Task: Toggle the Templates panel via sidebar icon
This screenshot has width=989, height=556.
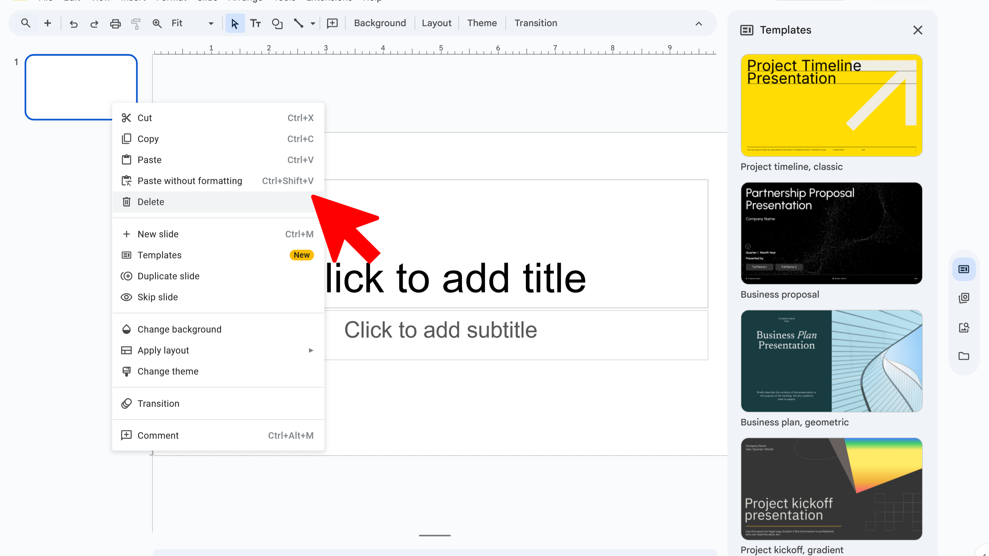Action: pos(964,269)
